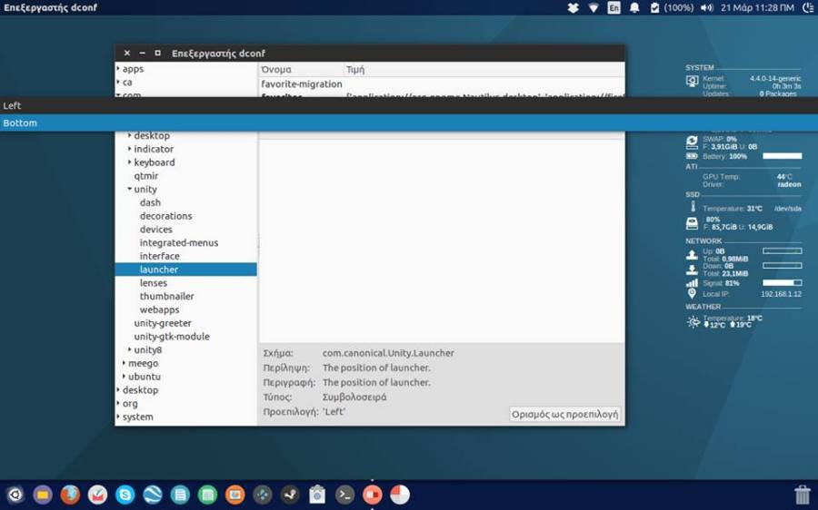Launch Skype from the dock
The image size is (818, 510).
(125, 495)
